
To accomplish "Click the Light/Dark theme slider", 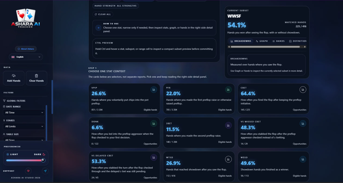I will point(25,160).
